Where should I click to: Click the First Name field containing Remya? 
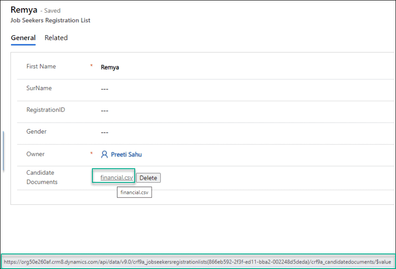click(110, 67)
